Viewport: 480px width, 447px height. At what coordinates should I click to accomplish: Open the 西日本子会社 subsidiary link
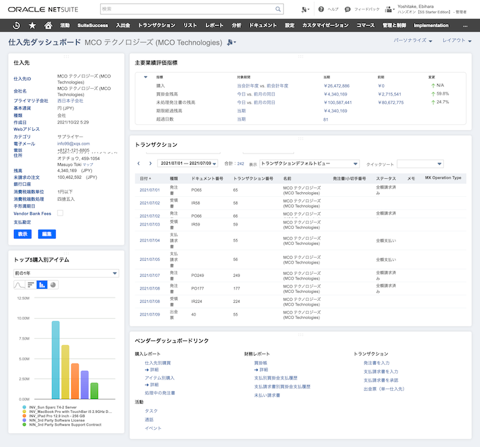[x=70, y=101]
